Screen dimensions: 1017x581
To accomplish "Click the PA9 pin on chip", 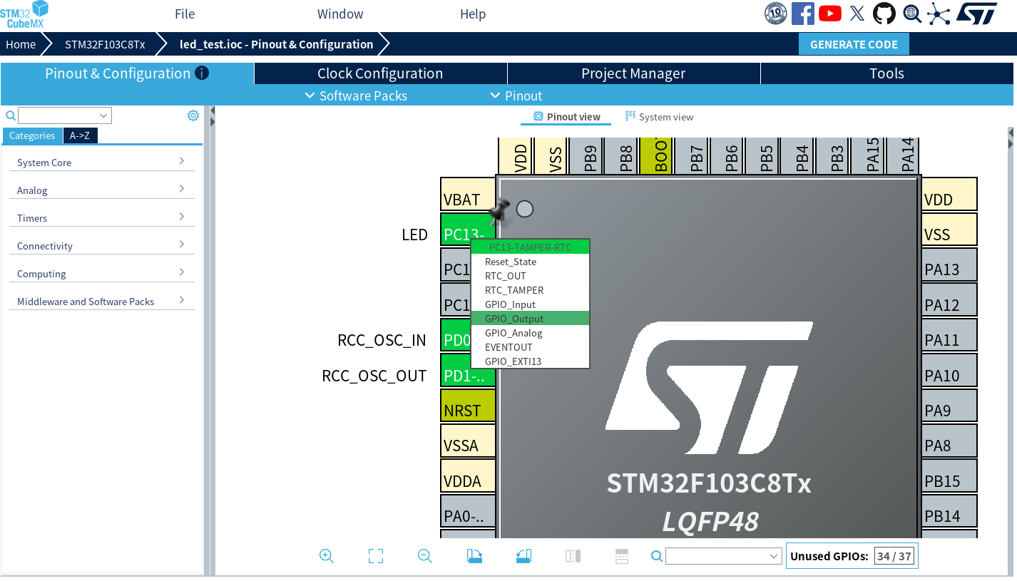I will (949, 405).
